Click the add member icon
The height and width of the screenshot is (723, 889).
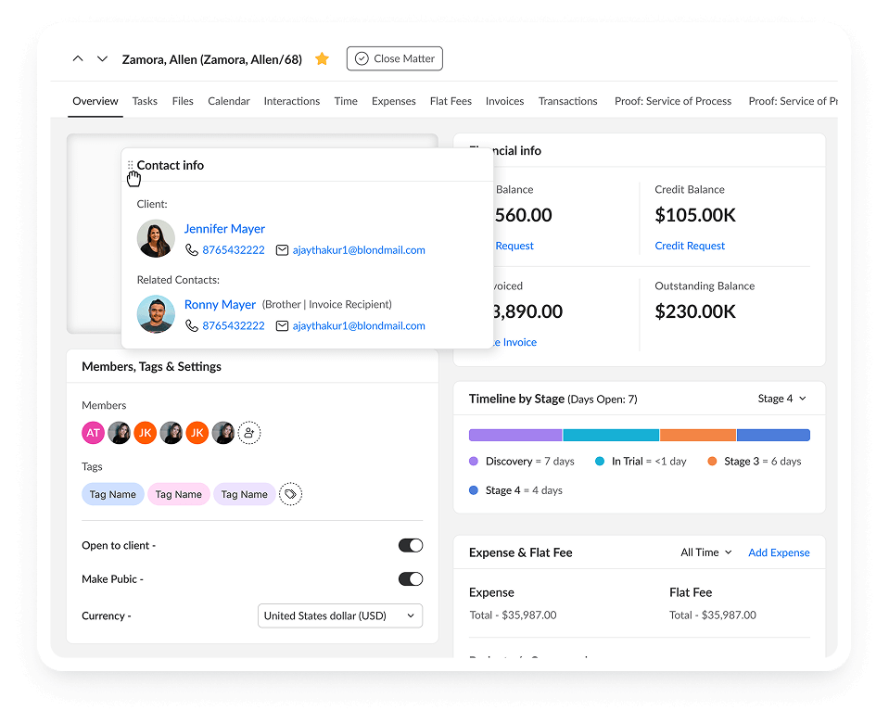click(249, 432)
